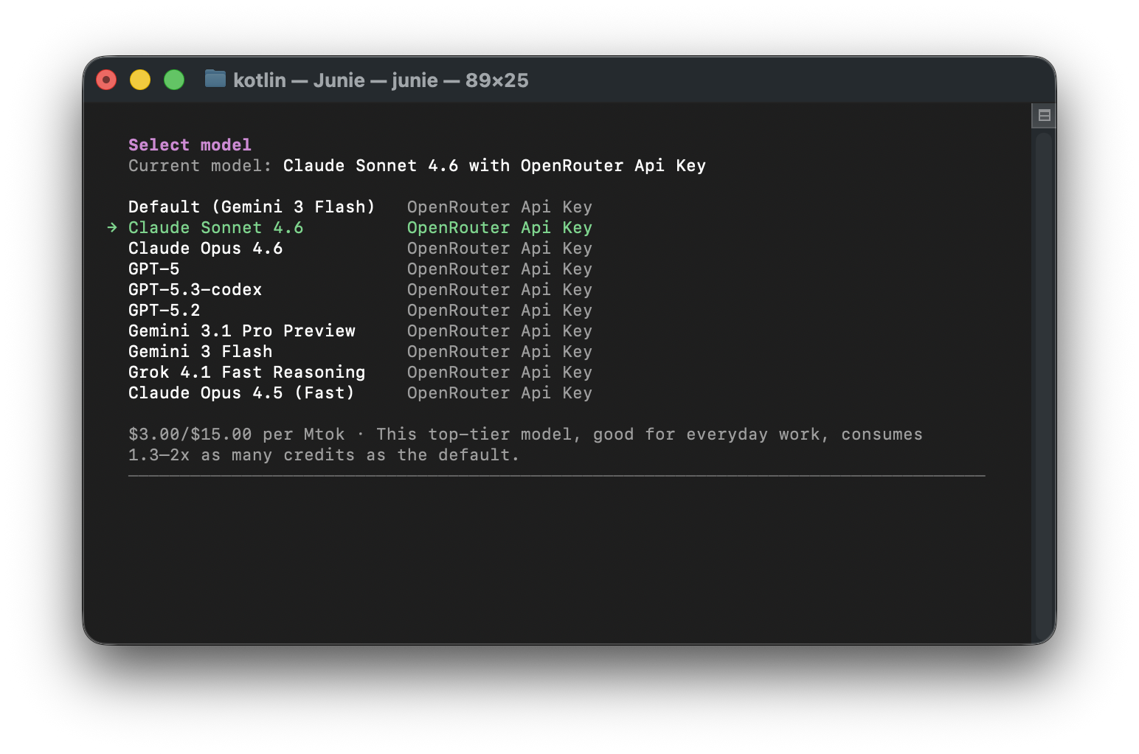
Task: Pick Claude Opus 4.6 from the list
Action: click(205, 249)
